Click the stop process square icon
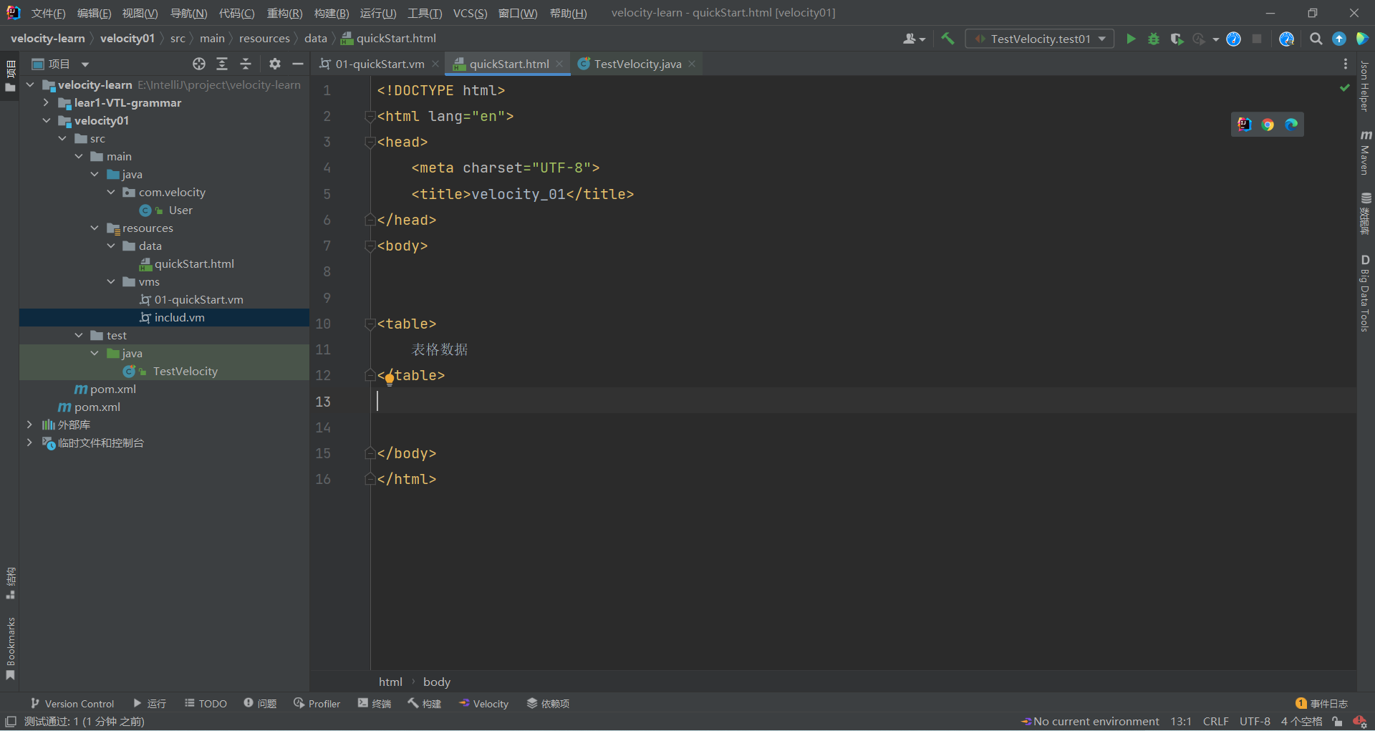The width and height of the screenshot is (1375, 731). [x=1256, y=39]
